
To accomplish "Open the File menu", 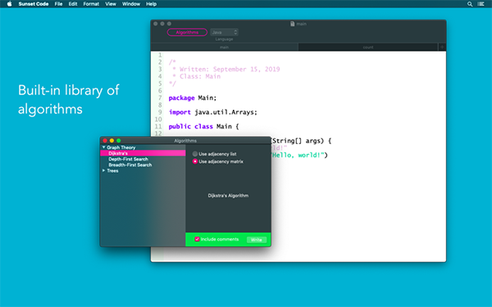I will point(58,4).
